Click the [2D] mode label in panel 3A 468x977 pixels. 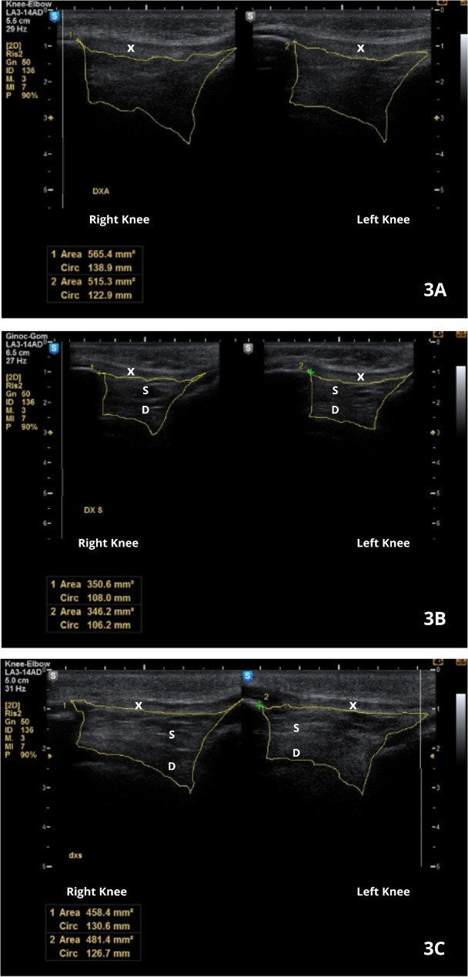tap(13, 46)
